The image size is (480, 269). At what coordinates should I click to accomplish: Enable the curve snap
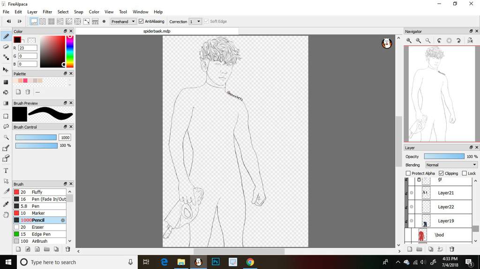click(x=87, y=22)
